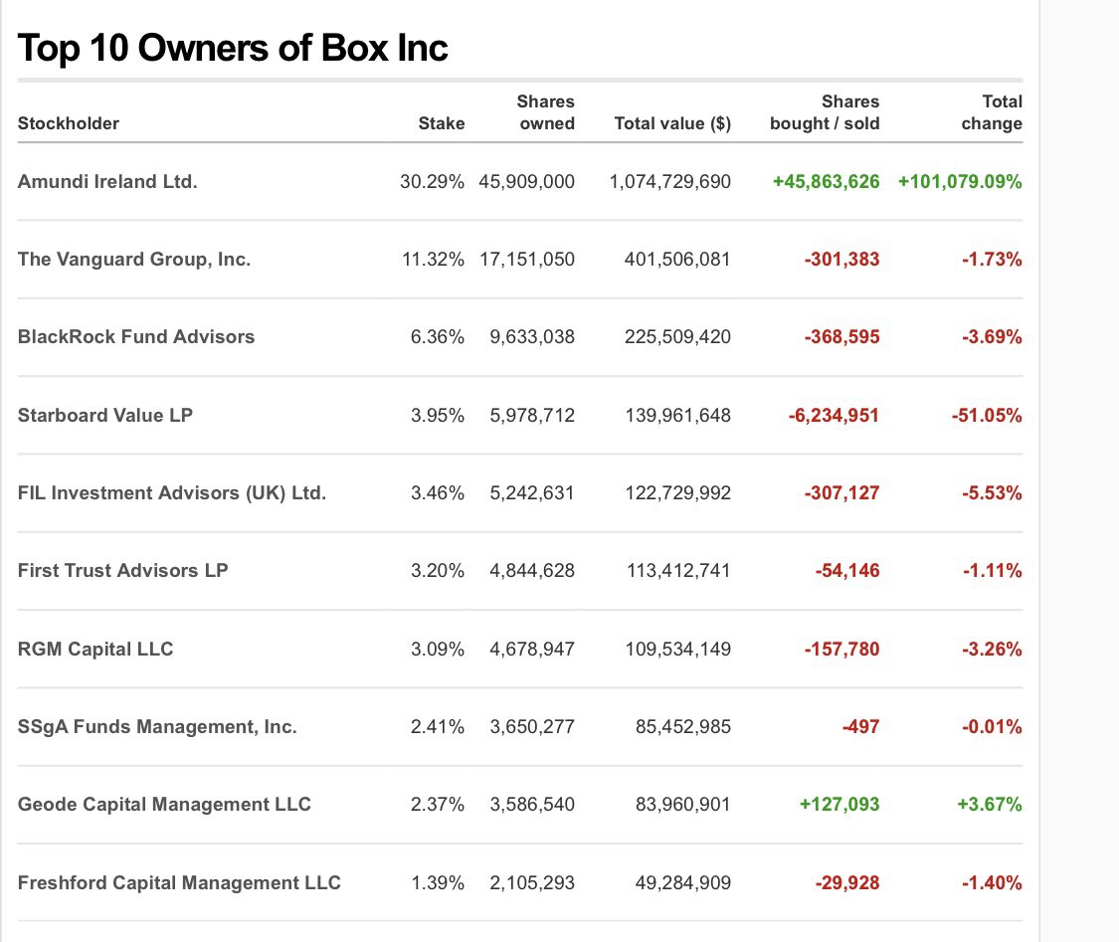
Task: Click total value 139,961,648
Action: click(x=678, y=416)
